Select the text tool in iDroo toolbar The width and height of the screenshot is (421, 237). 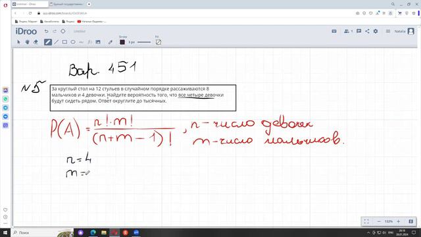point(81,42)
